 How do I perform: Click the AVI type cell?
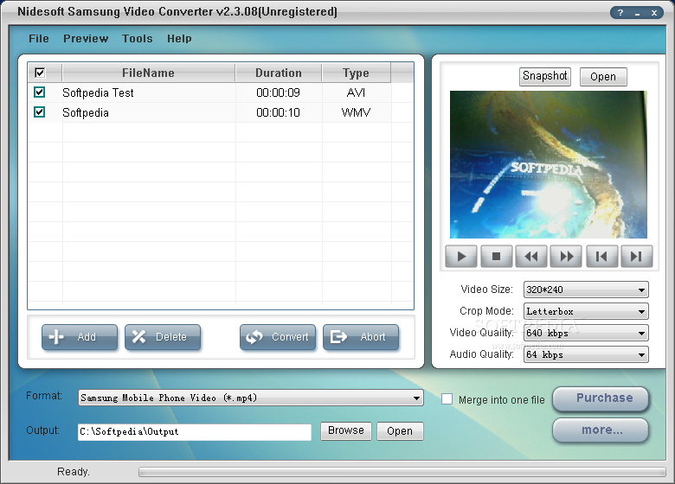coord(356,92)
